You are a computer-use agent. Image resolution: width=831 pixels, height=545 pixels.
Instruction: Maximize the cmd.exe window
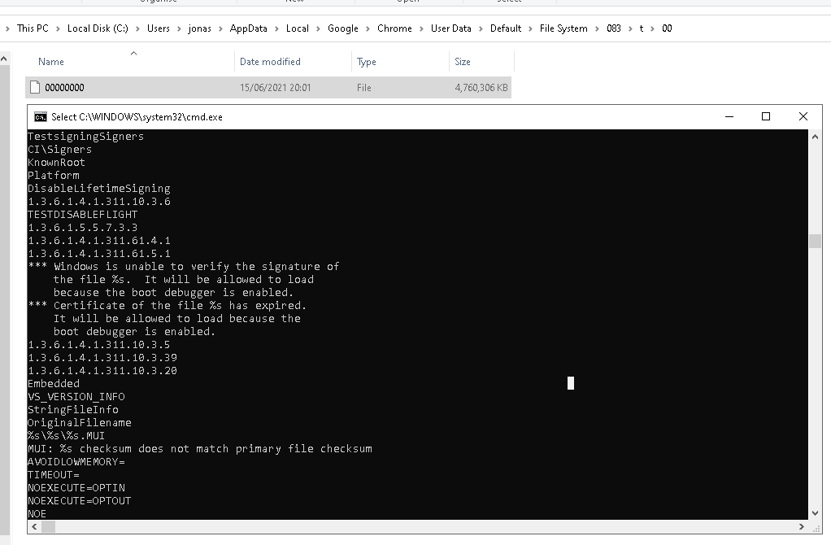click(x=766, y=116)
